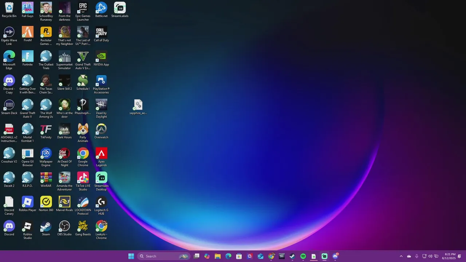Image resolution: width=466 pixels, height=262 pixels.
Task: Select the sapphire_ae file on desktop
Action: (138, 107)
